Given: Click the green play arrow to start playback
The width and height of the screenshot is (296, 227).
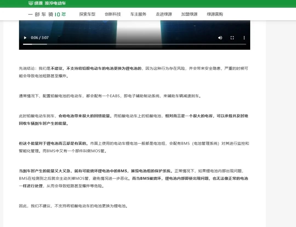Looking at the screenshot, I should [x=25, y=38].
